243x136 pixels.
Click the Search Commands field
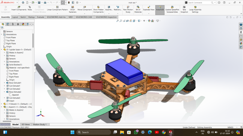[199, 3]
